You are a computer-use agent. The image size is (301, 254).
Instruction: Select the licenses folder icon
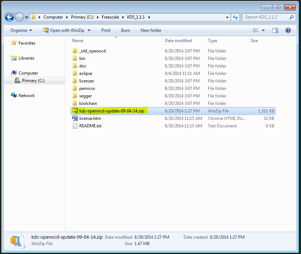(x=75, y=81)
